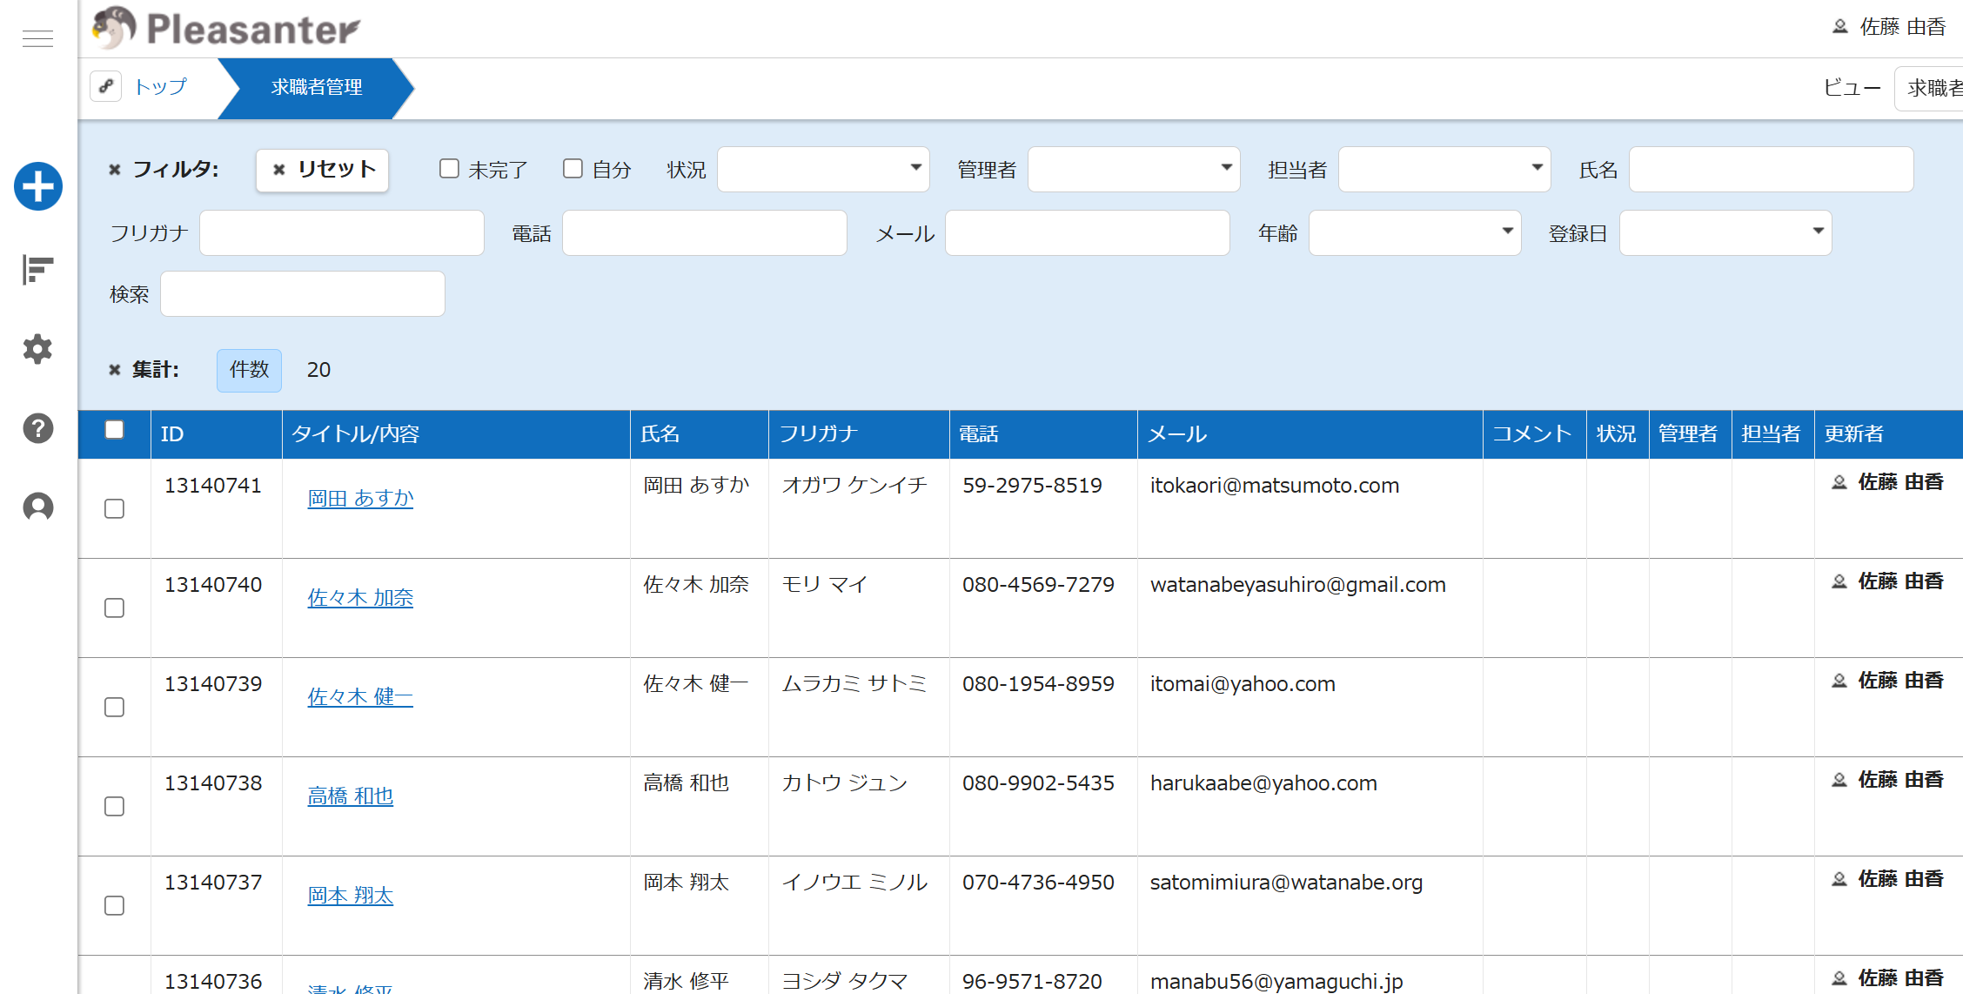Open the record link 岡田 あすか

click(360, 498)
